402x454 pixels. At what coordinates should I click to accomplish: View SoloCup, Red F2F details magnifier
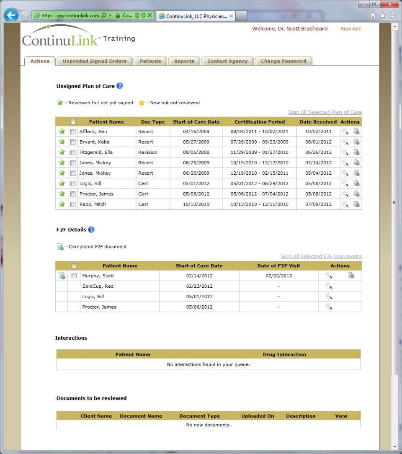[x=329, y=286]
